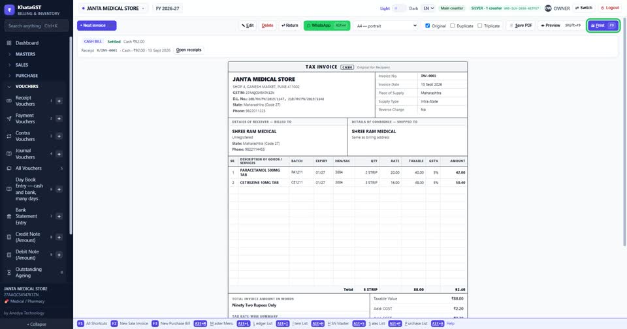Click PARACETAMOL 500MG TAB item row text

260,172
